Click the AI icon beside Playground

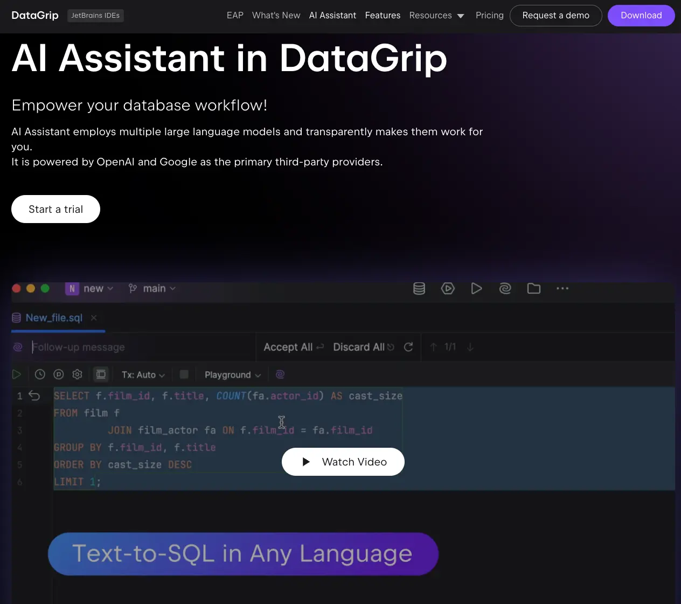[x=280, y=374]
